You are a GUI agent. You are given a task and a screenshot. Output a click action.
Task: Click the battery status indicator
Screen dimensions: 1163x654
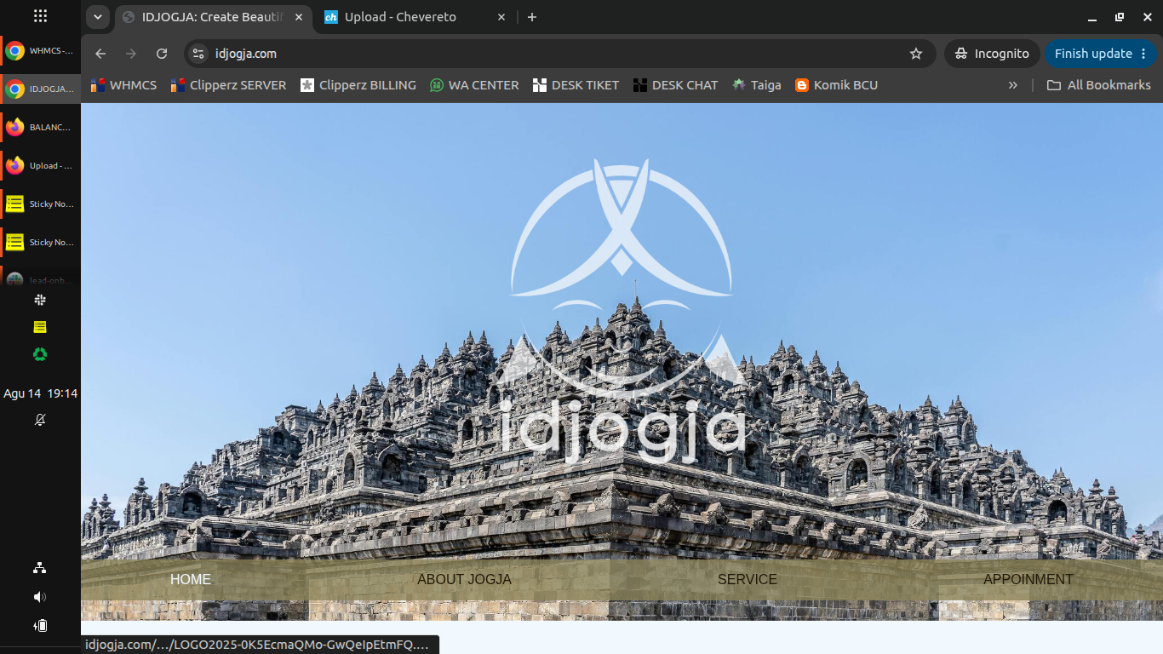40,626
